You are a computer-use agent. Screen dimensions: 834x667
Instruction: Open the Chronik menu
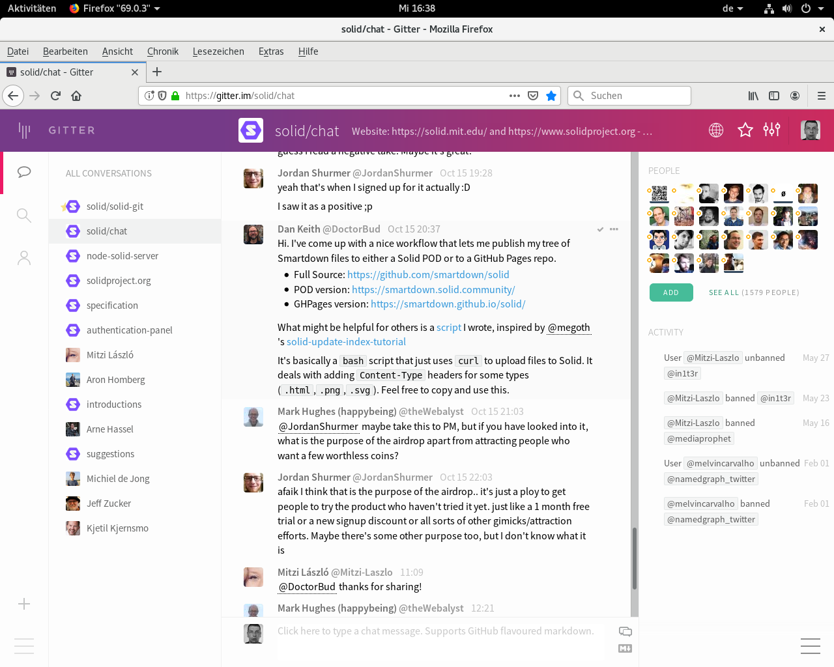pos(162,51)
